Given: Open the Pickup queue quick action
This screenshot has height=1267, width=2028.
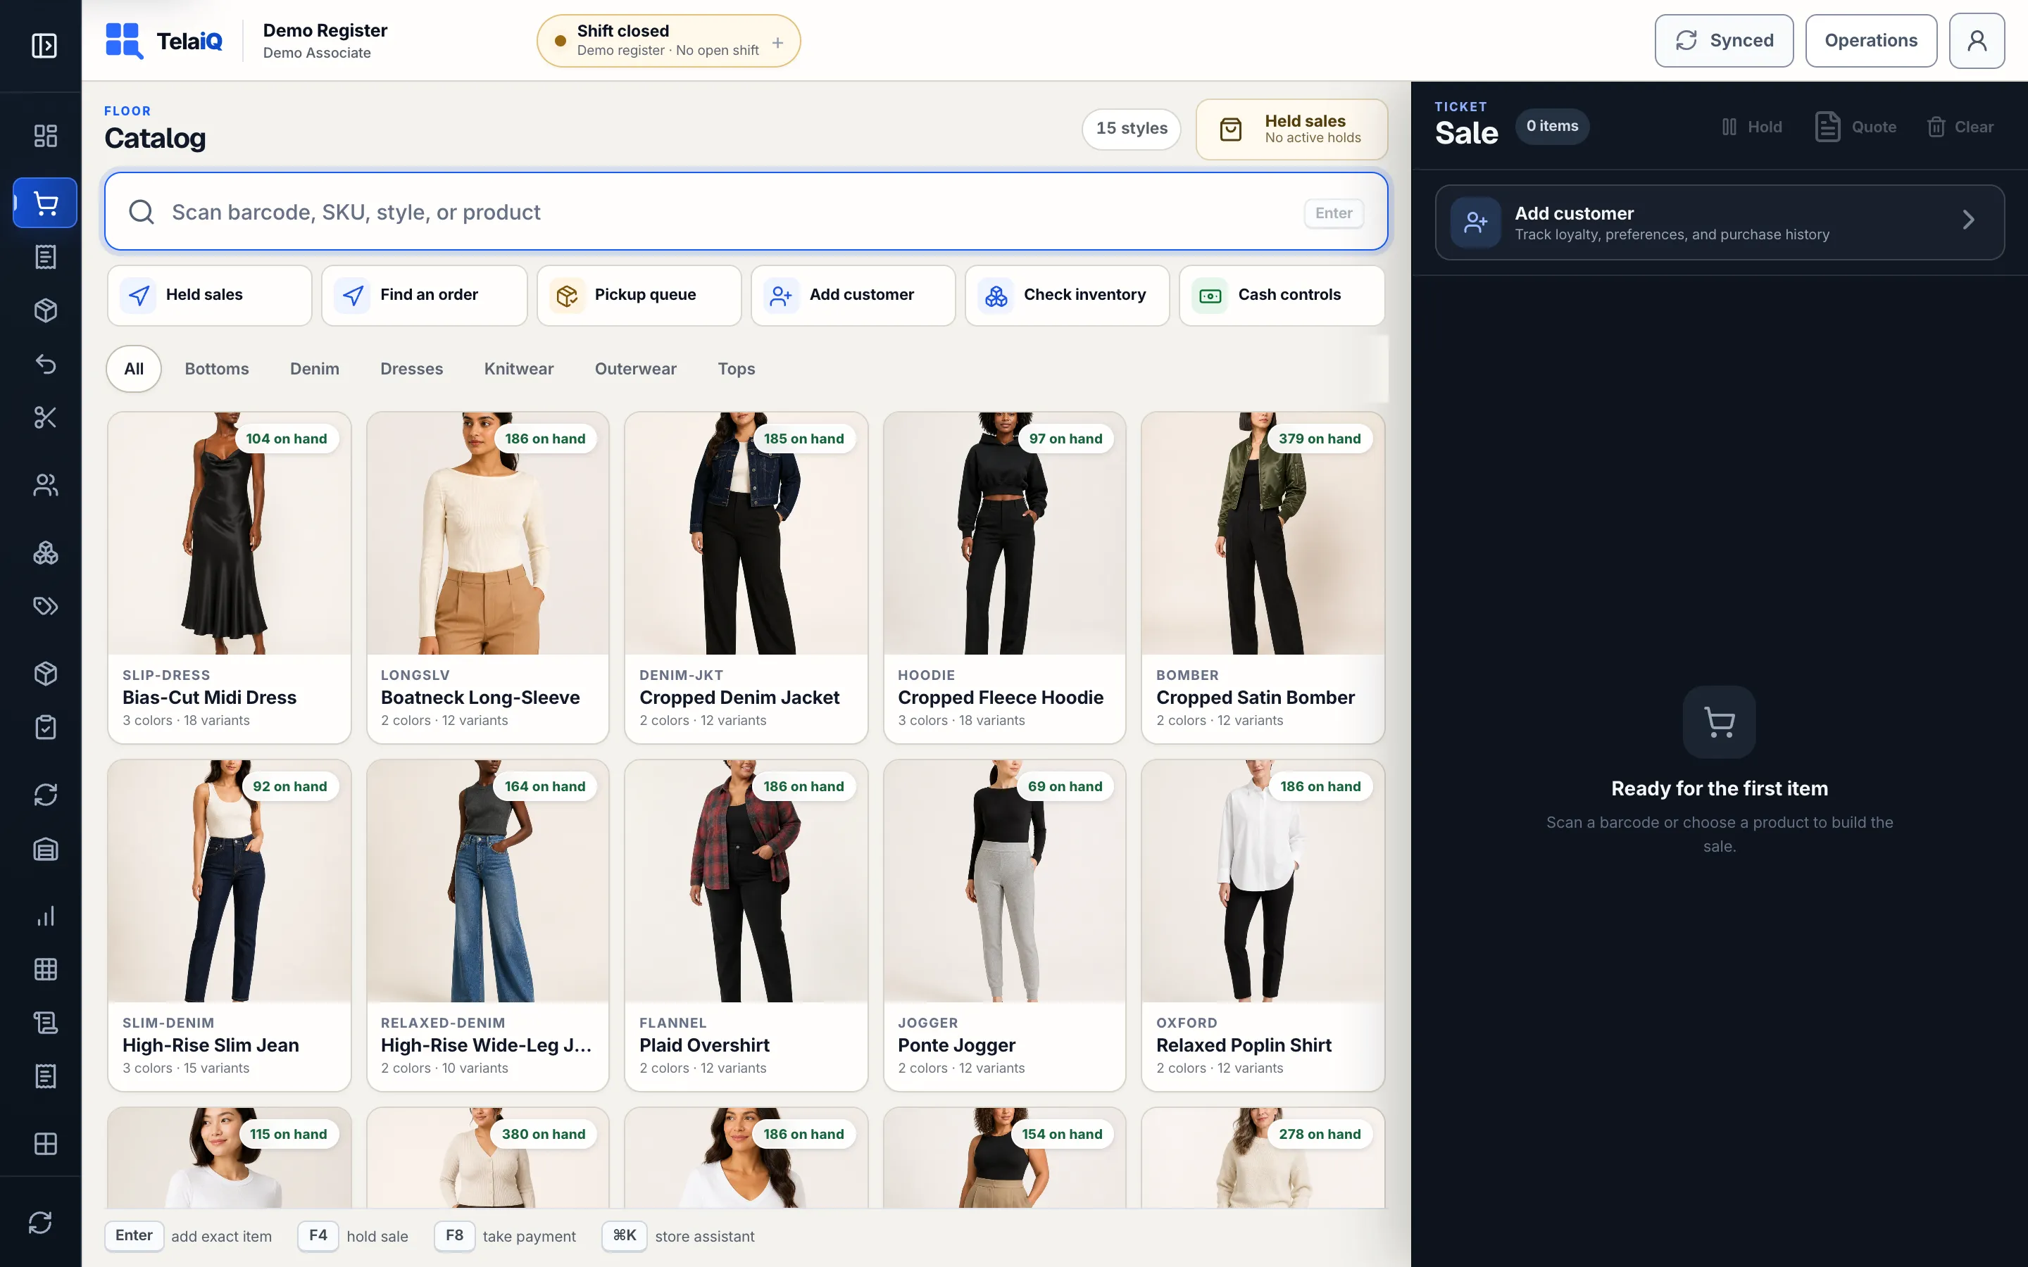Looking at the screenshot, I should (639, 295).
